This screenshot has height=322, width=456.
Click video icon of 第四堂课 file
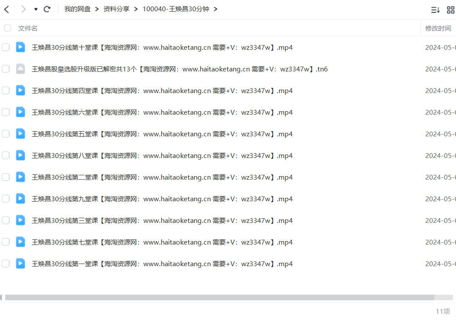(x=20, y=90)
